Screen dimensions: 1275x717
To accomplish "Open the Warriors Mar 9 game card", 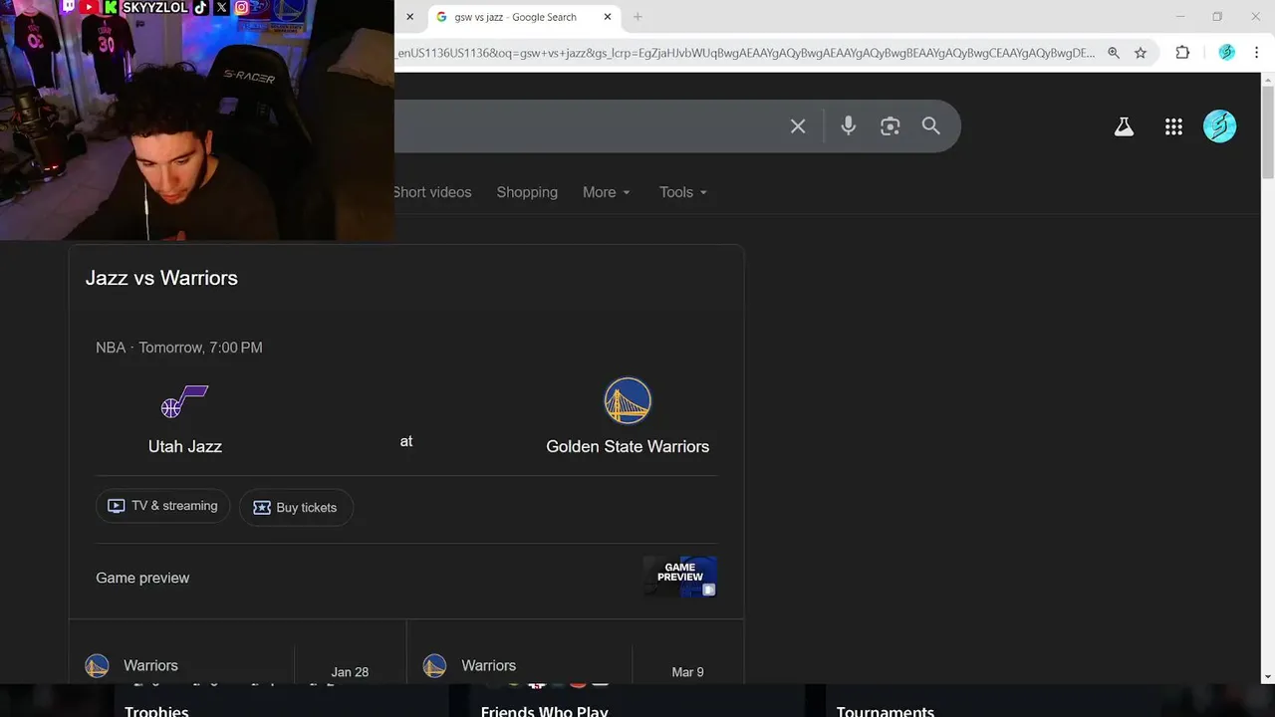I will (576, 652).
